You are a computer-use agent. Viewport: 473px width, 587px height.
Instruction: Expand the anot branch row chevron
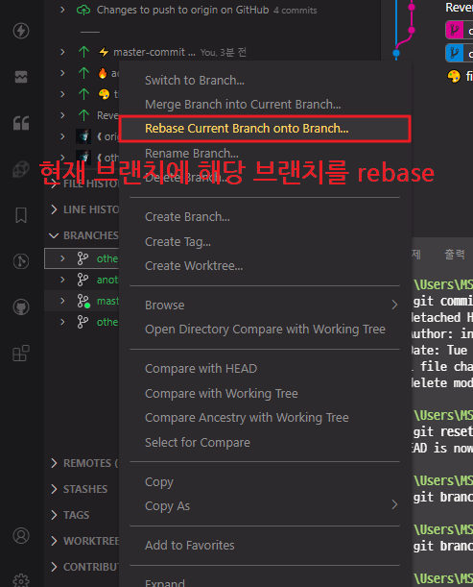point(62,280)
